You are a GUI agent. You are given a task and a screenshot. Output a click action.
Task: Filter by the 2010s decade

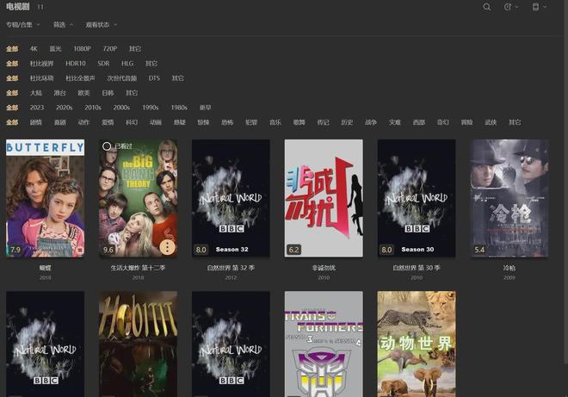pos(93,108)
